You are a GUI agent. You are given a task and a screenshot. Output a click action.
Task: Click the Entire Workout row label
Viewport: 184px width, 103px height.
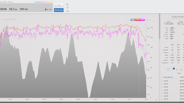tap(168, 77)
